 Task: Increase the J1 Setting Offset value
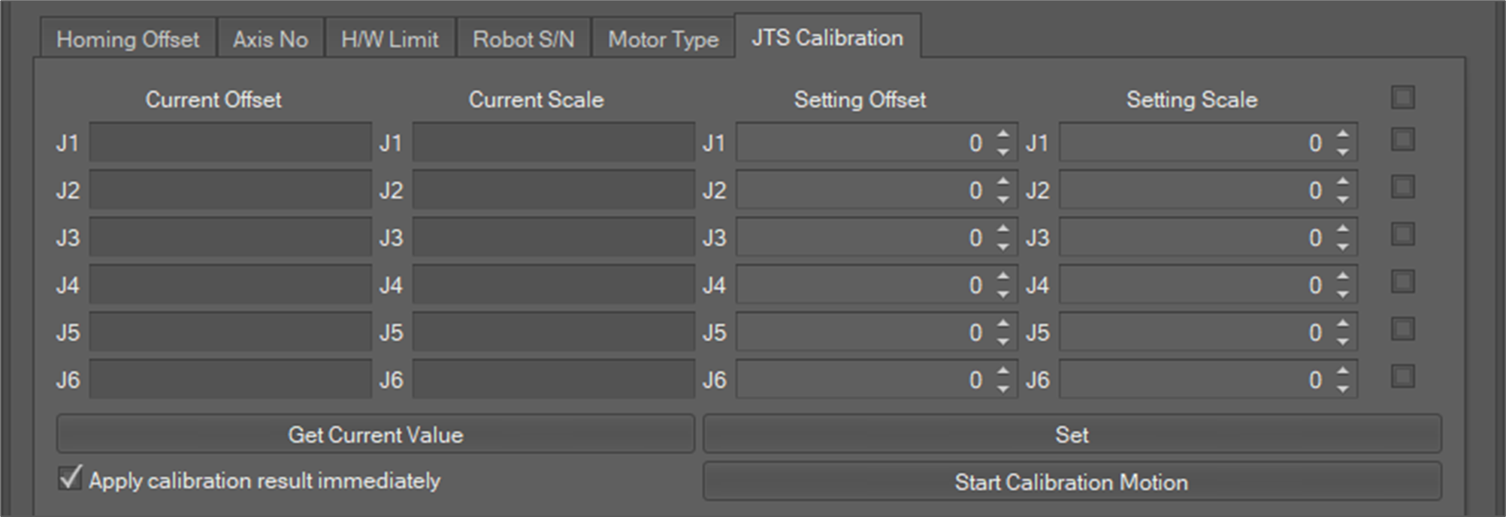(1003, 135)
